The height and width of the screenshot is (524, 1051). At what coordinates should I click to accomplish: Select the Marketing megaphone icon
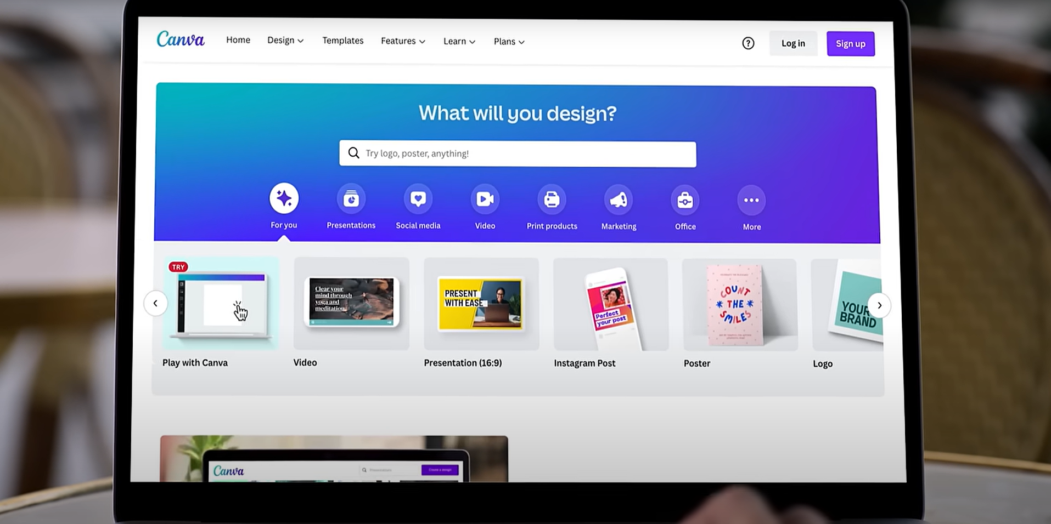[x=619, y=201]
